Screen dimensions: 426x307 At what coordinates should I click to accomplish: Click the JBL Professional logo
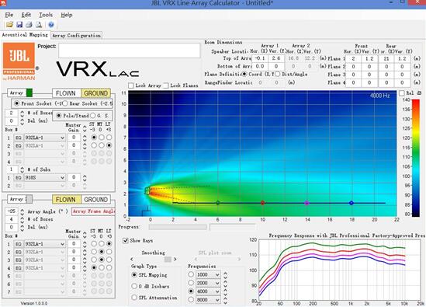coord(19,61)
